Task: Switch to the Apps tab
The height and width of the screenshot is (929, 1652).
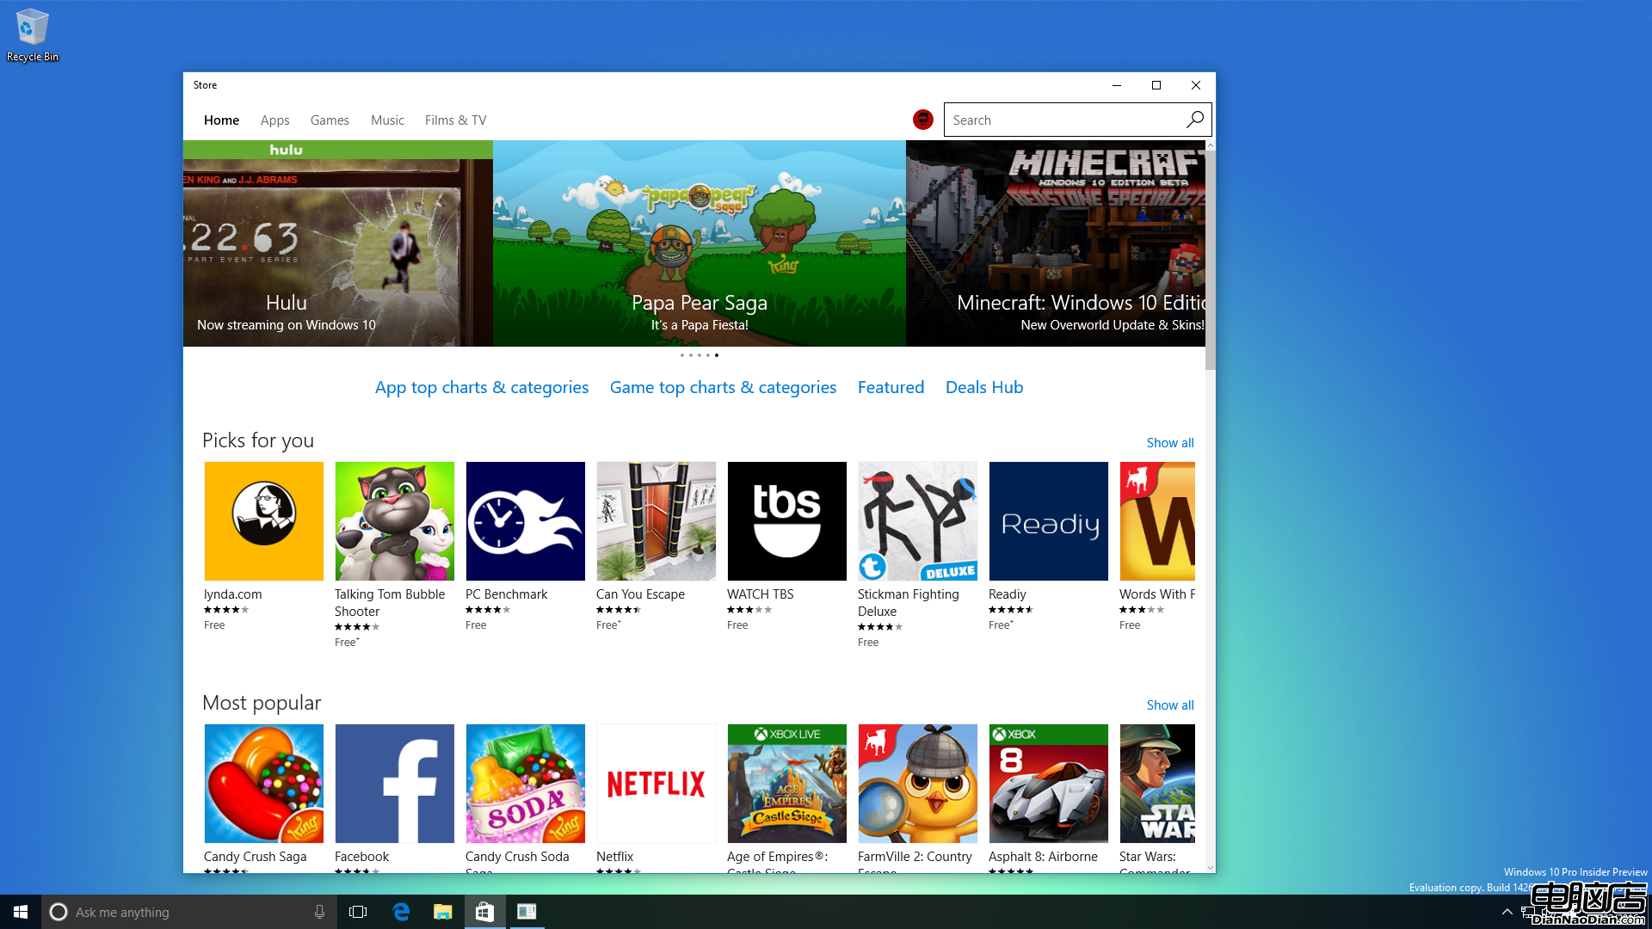Action: (x=274, y=120)
